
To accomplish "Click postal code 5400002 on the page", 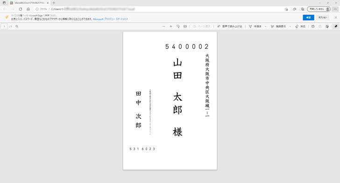I will pos(187,47).
